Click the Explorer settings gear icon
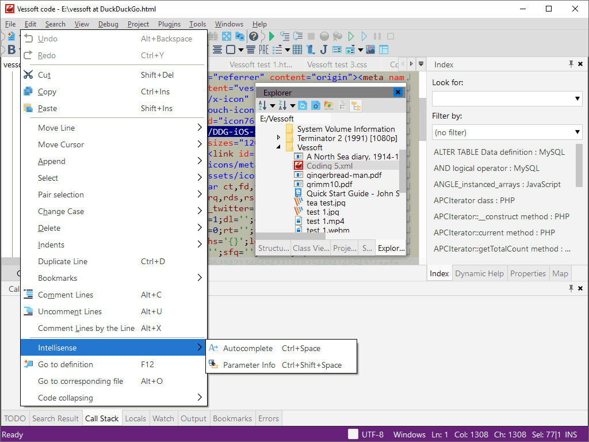 316,106
